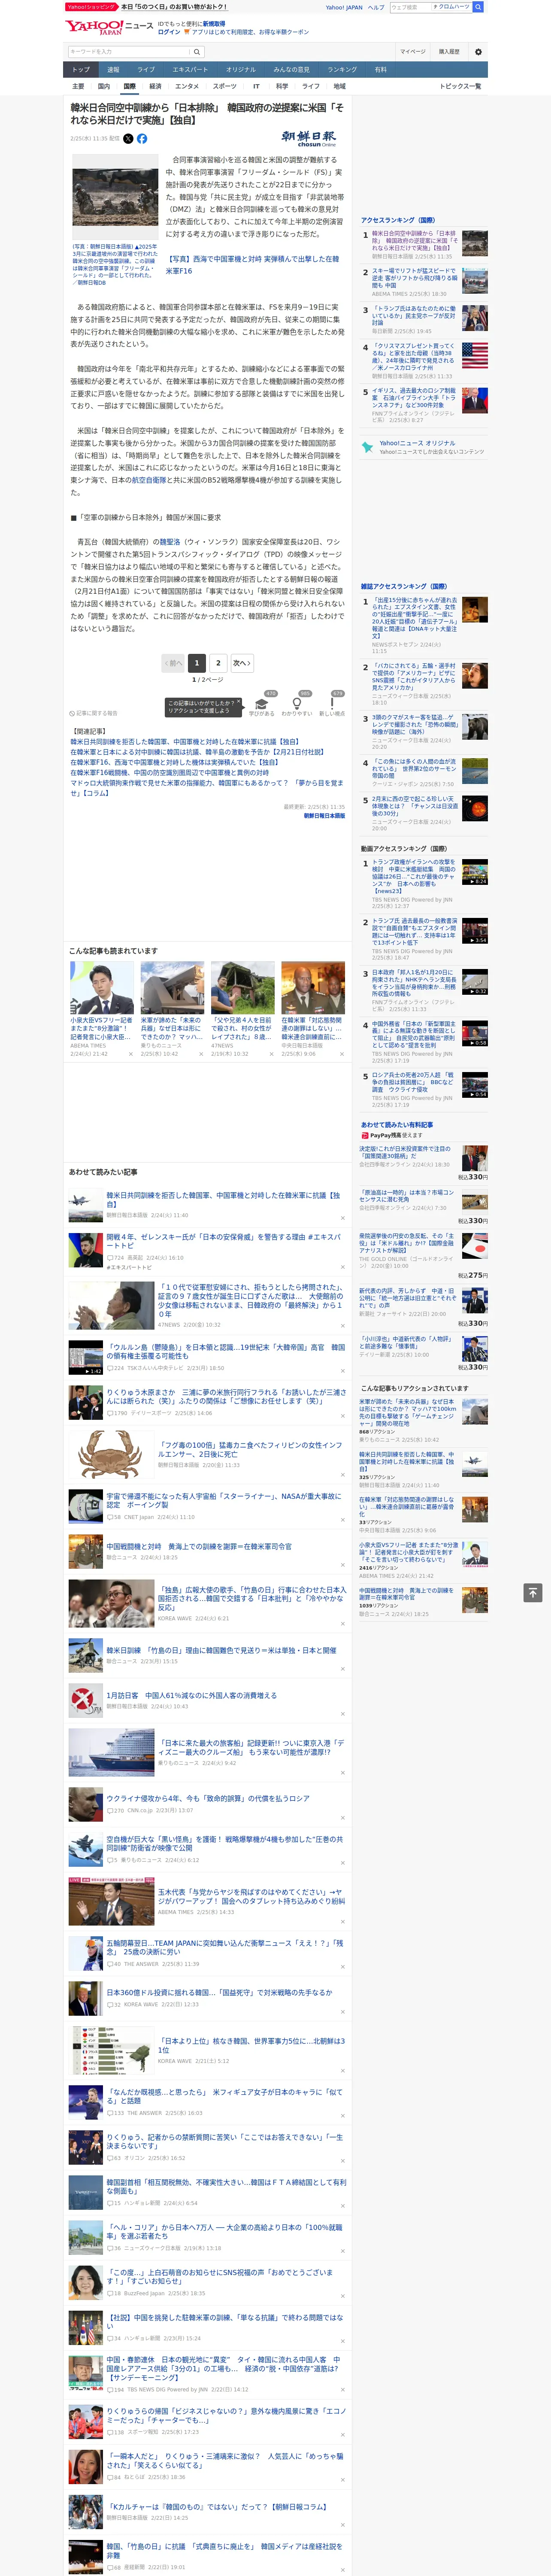
Task: Share article on X (Twitter) icon
Action: pos(128,139)
